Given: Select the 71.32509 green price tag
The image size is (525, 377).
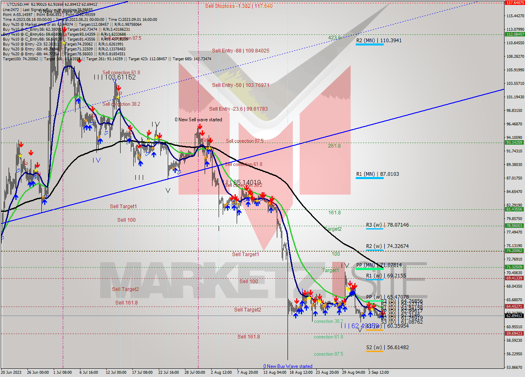Looking at the screenshot, I should tap(514, 267).
